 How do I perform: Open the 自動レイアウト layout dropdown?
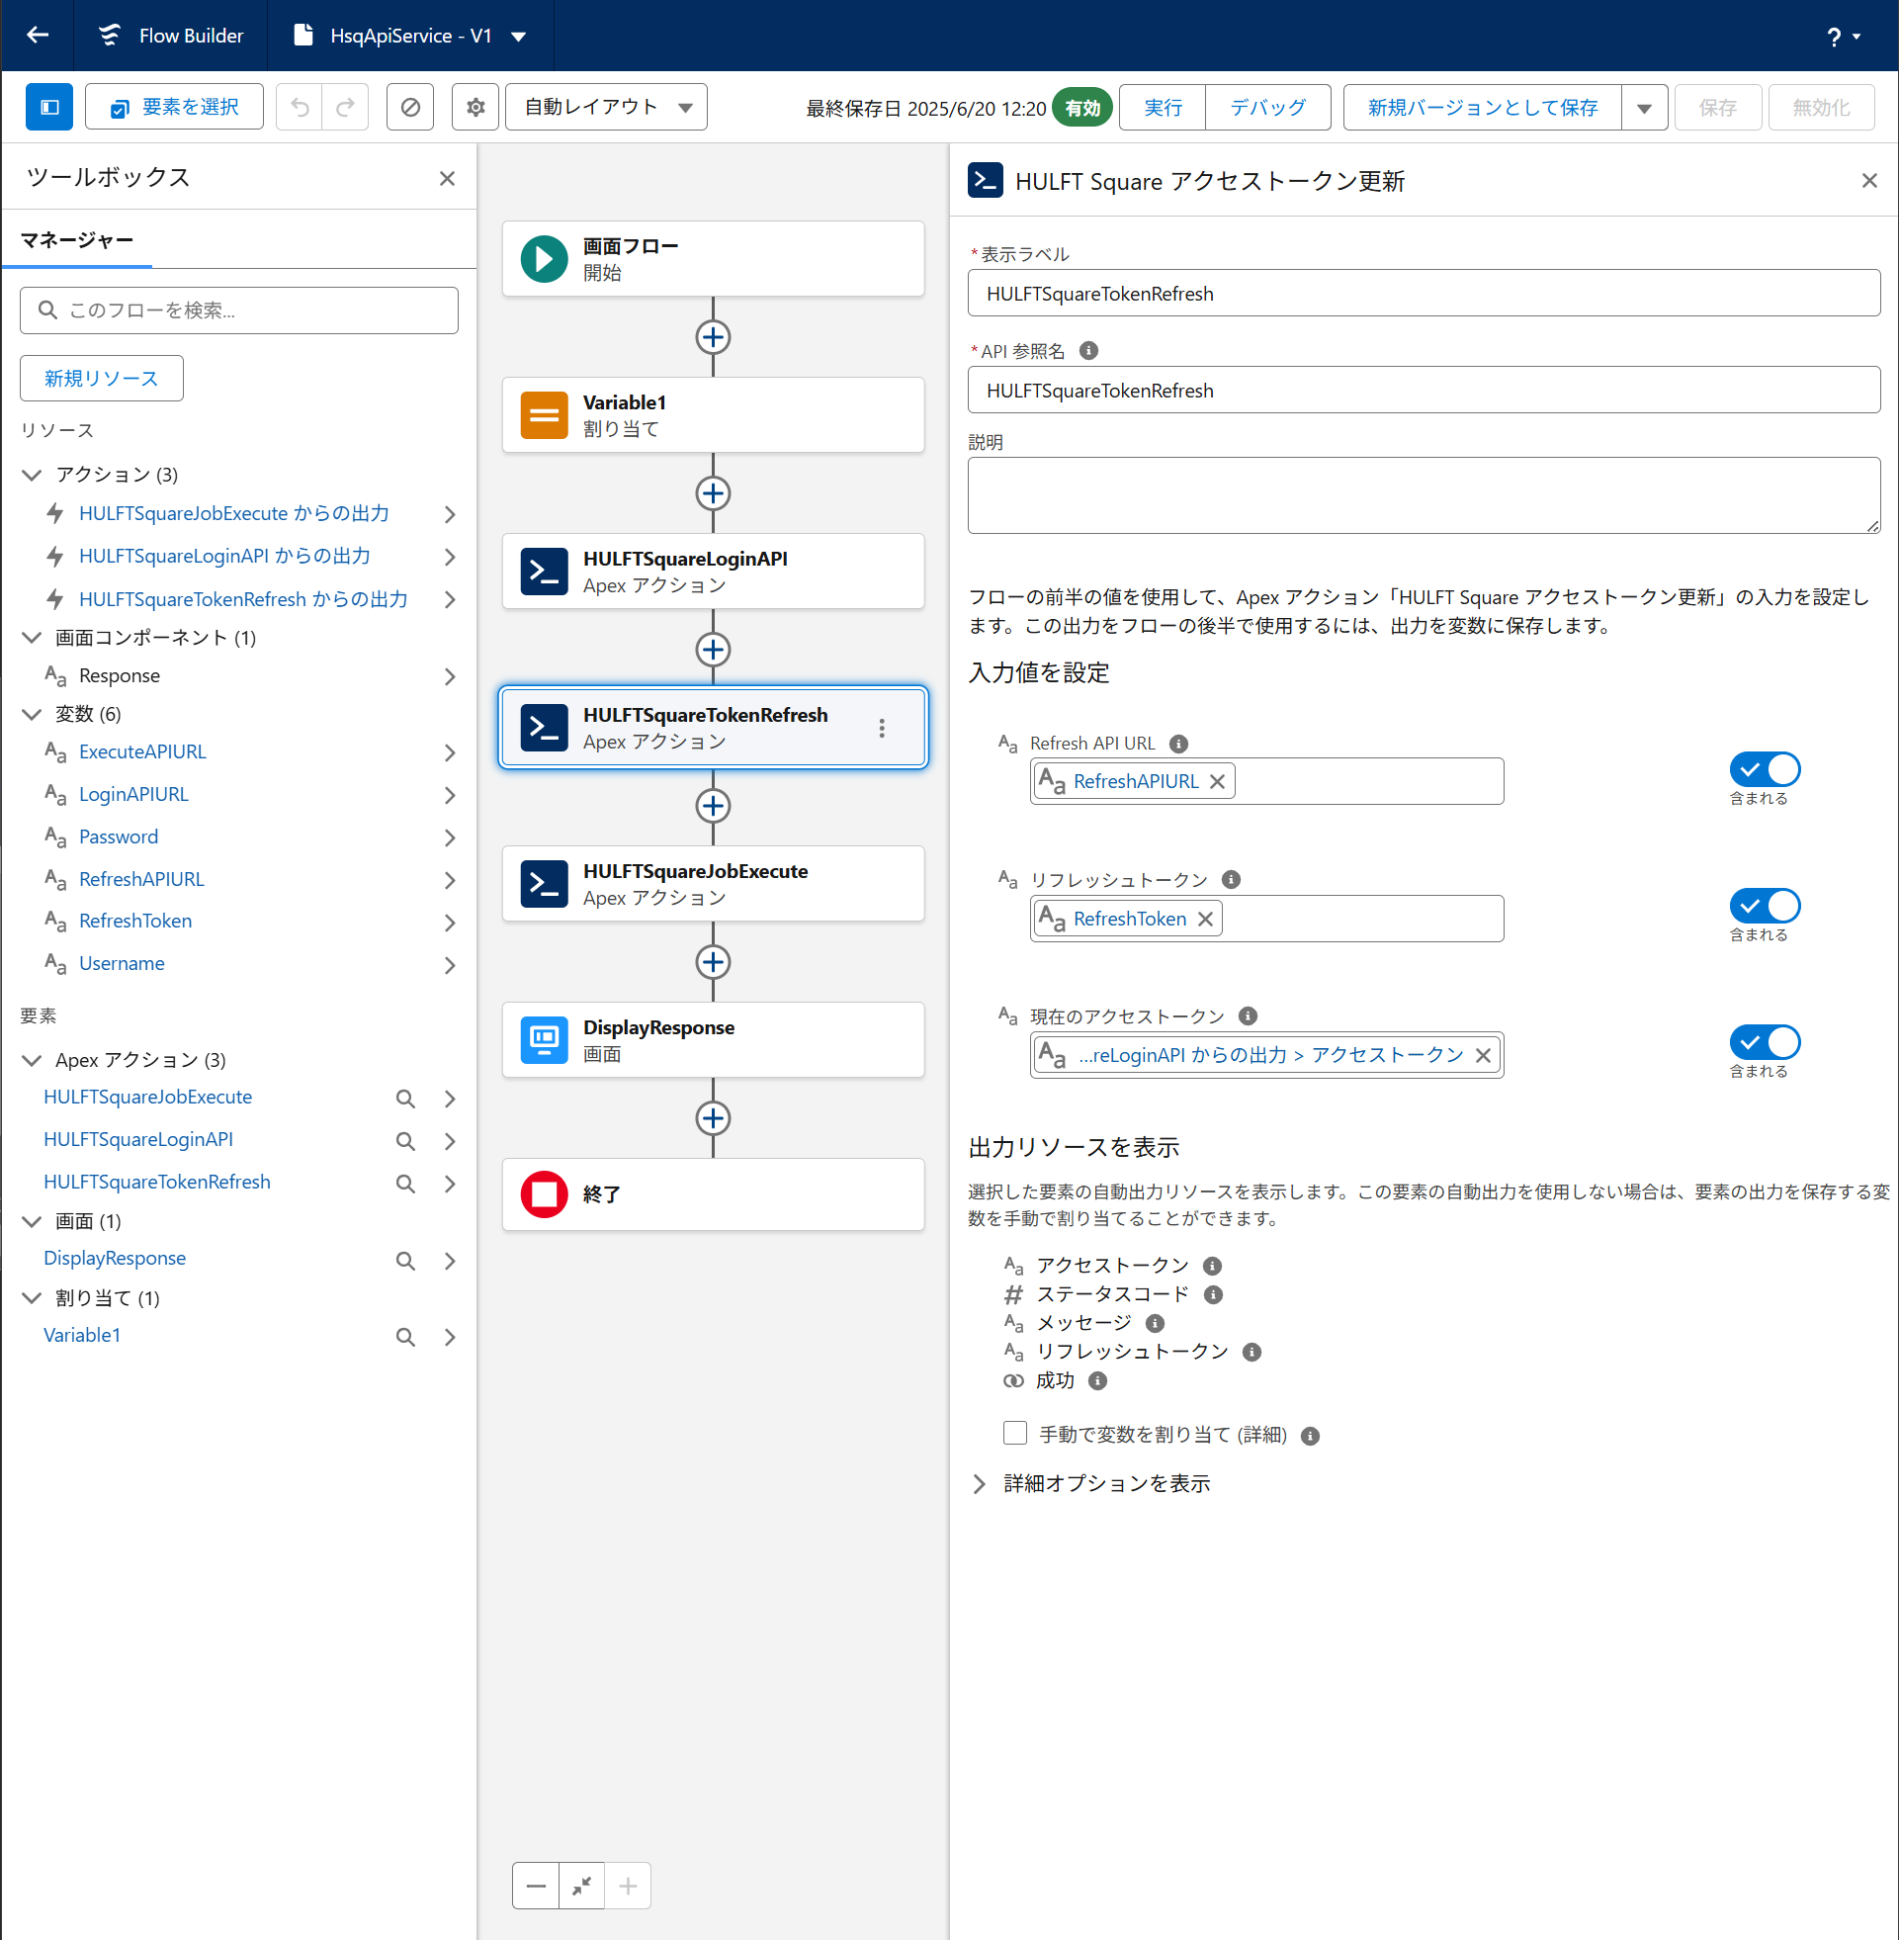tap(605, 107)
